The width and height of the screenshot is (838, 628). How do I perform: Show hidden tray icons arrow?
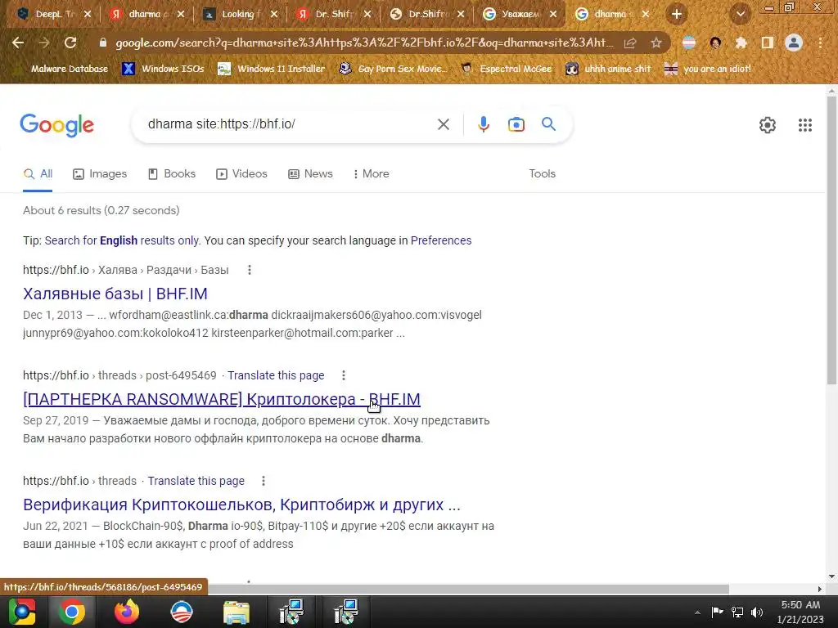point(697,612)
